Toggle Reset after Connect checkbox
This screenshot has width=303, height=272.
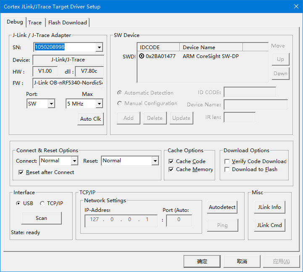(x=21, y=172)
